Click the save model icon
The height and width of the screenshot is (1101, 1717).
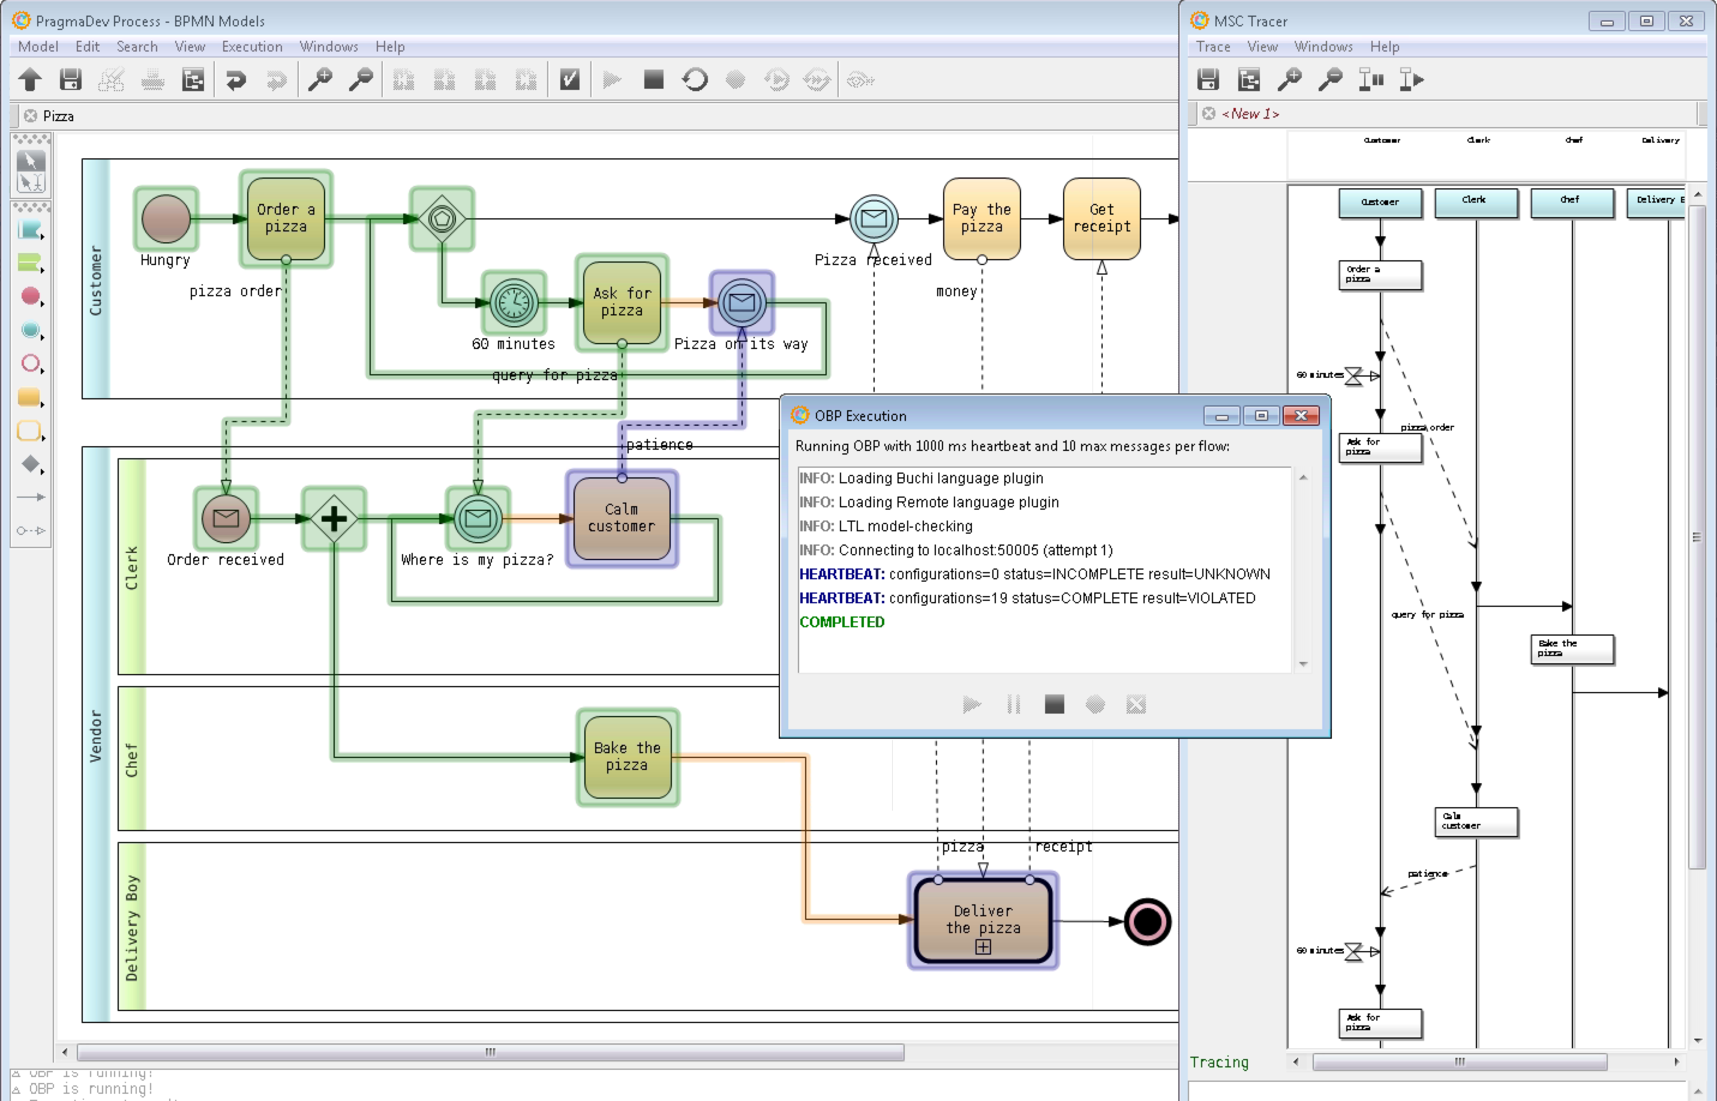(70, 79)
